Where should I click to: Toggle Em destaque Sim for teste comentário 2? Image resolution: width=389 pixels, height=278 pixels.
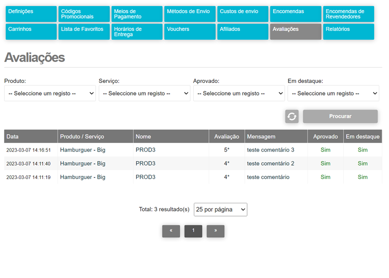click(362, 164)
